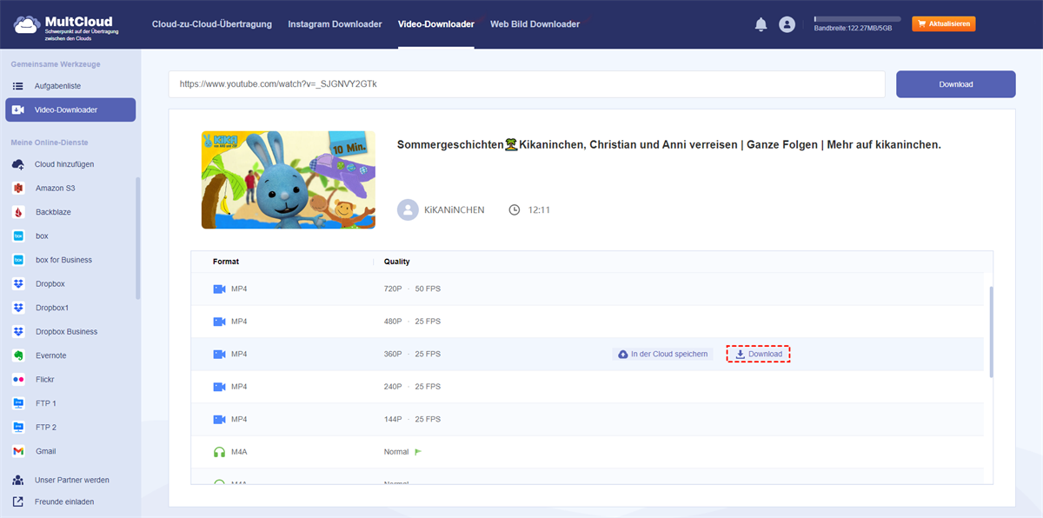The image size is (1043, 518).
Task: Open the Instagram Downloader tab
Action: pos(335,24)
